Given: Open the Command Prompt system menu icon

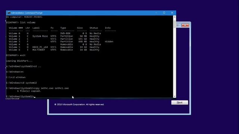Looking at the screenshot, I should (9, 13).
